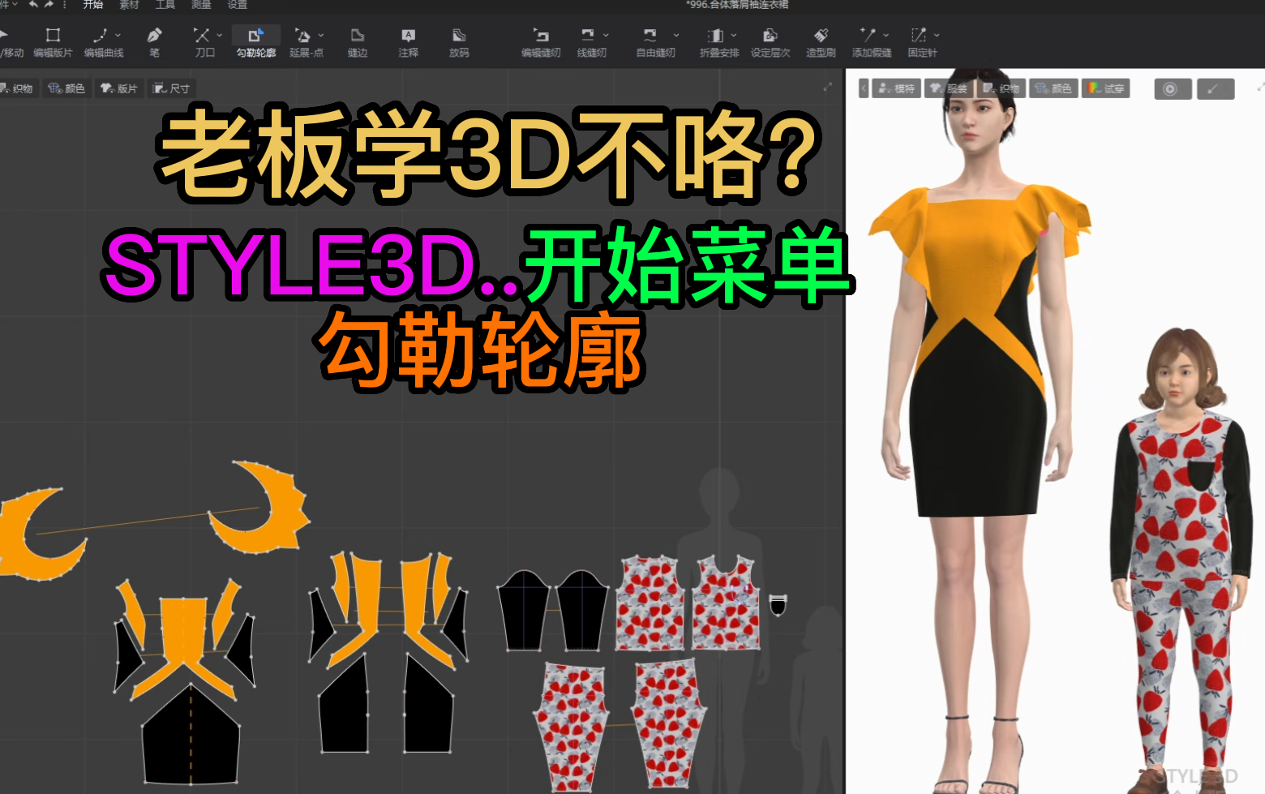1265x794 pixels.
Task: Open 添加假缝 tool dropdown arrow
Action: [x=886, y=35]
